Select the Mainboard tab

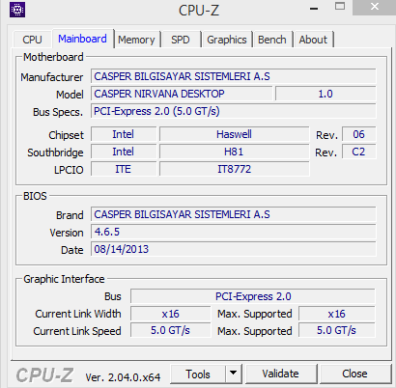tap(83, 39)
